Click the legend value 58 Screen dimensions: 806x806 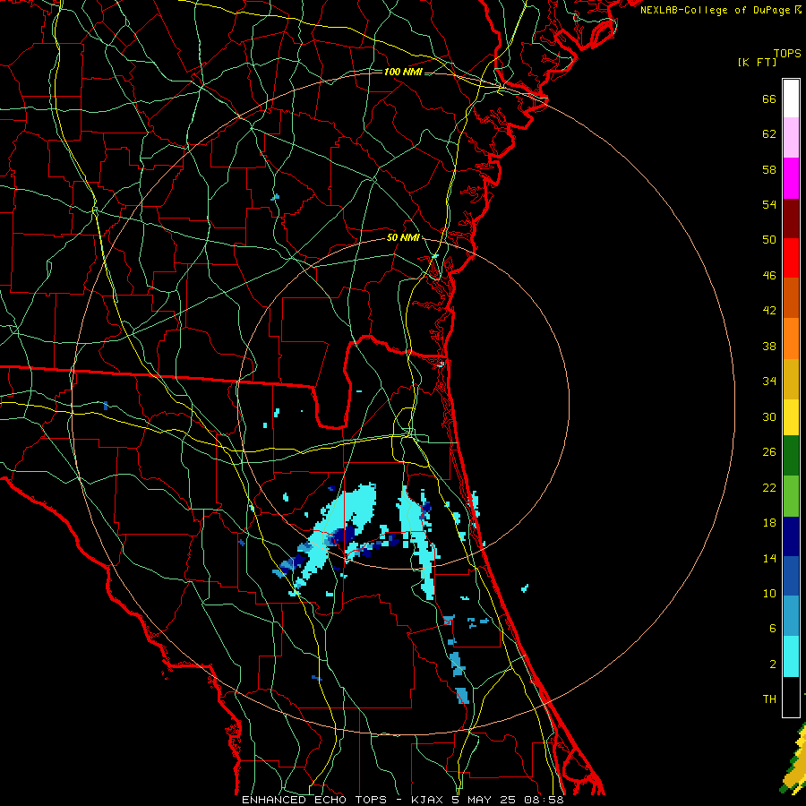coord(769,169)
